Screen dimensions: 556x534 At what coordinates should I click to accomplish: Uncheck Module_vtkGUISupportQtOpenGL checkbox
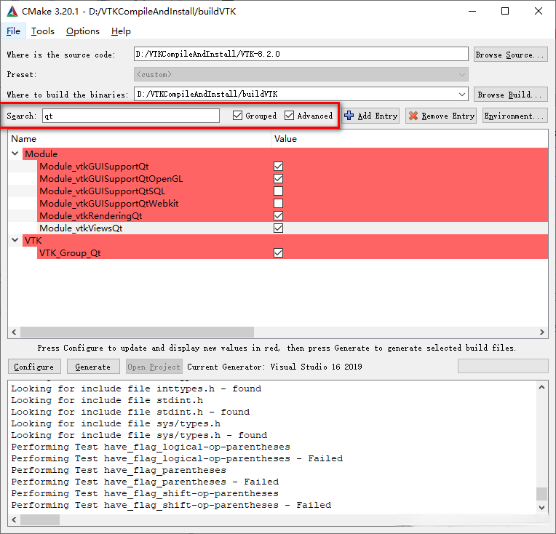click(278, 179)
